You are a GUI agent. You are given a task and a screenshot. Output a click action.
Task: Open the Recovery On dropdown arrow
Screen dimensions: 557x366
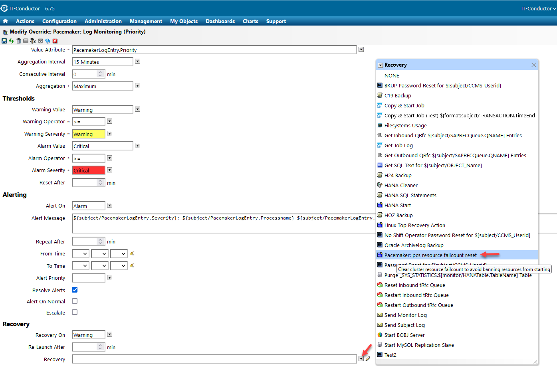pos(109,334)
